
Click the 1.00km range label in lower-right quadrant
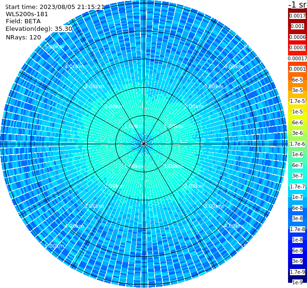(x=174, y=166)
